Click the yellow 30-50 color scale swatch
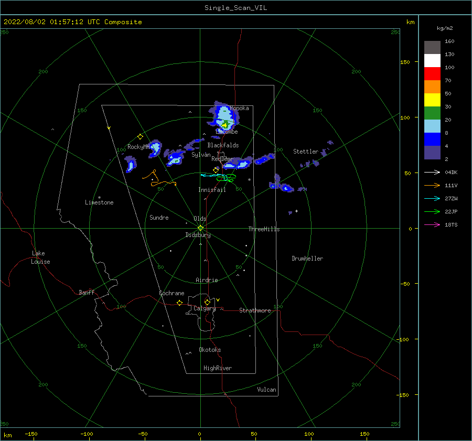The image size is (472, 441). pyautogui.click(x=432, y=100)
